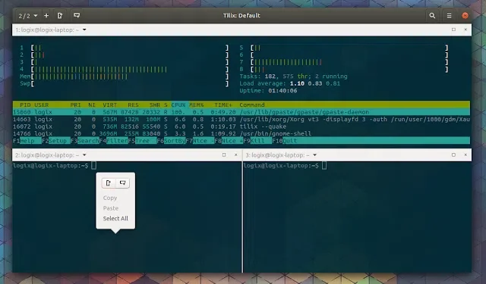The height and width of the screenshot is (284, 486).
Task: Click Add terminal right icon in header
Action: pyautogui.click(x=60, y=15)
